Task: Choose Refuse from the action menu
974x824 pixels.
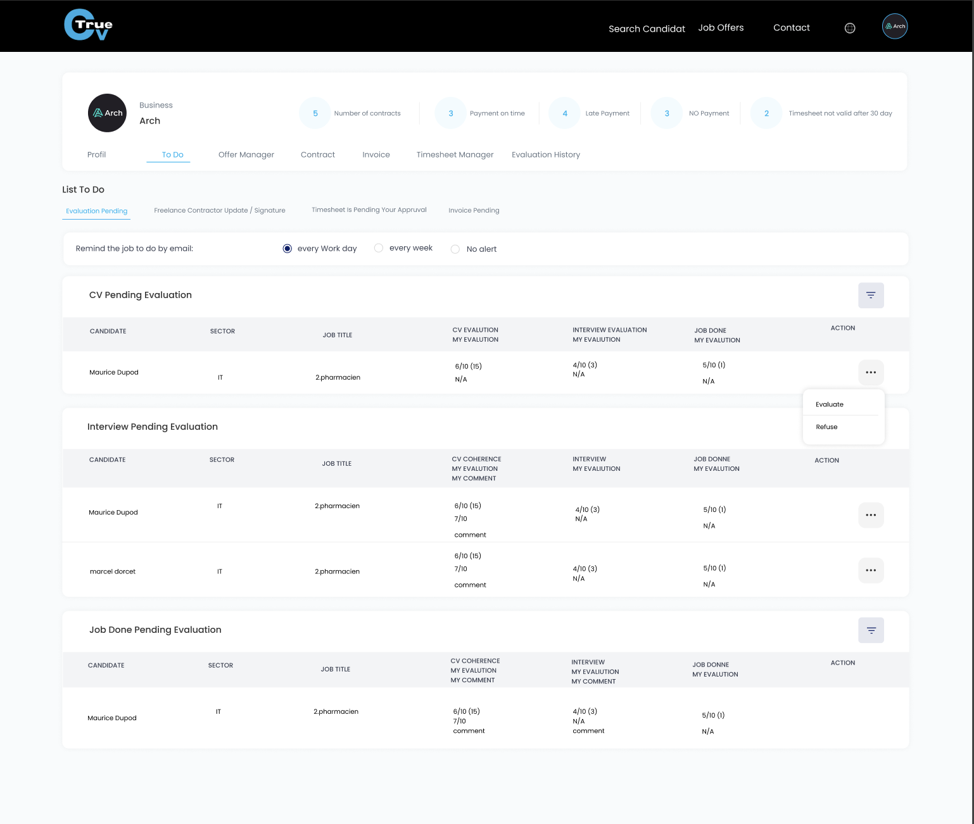Action: 826,427
